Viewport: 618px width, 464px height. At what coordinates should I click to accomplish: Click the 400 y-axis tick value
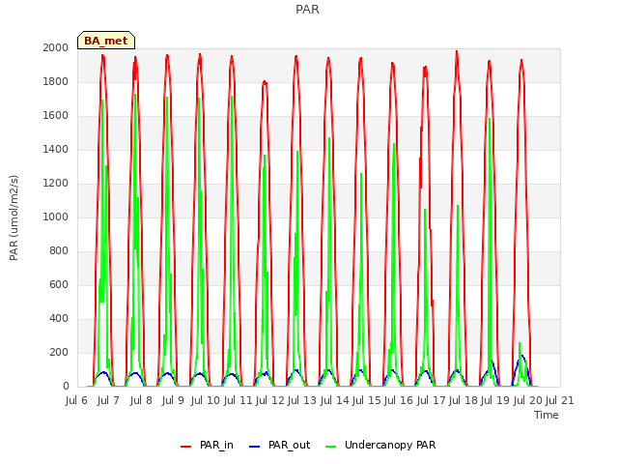[x=59, y=319]
